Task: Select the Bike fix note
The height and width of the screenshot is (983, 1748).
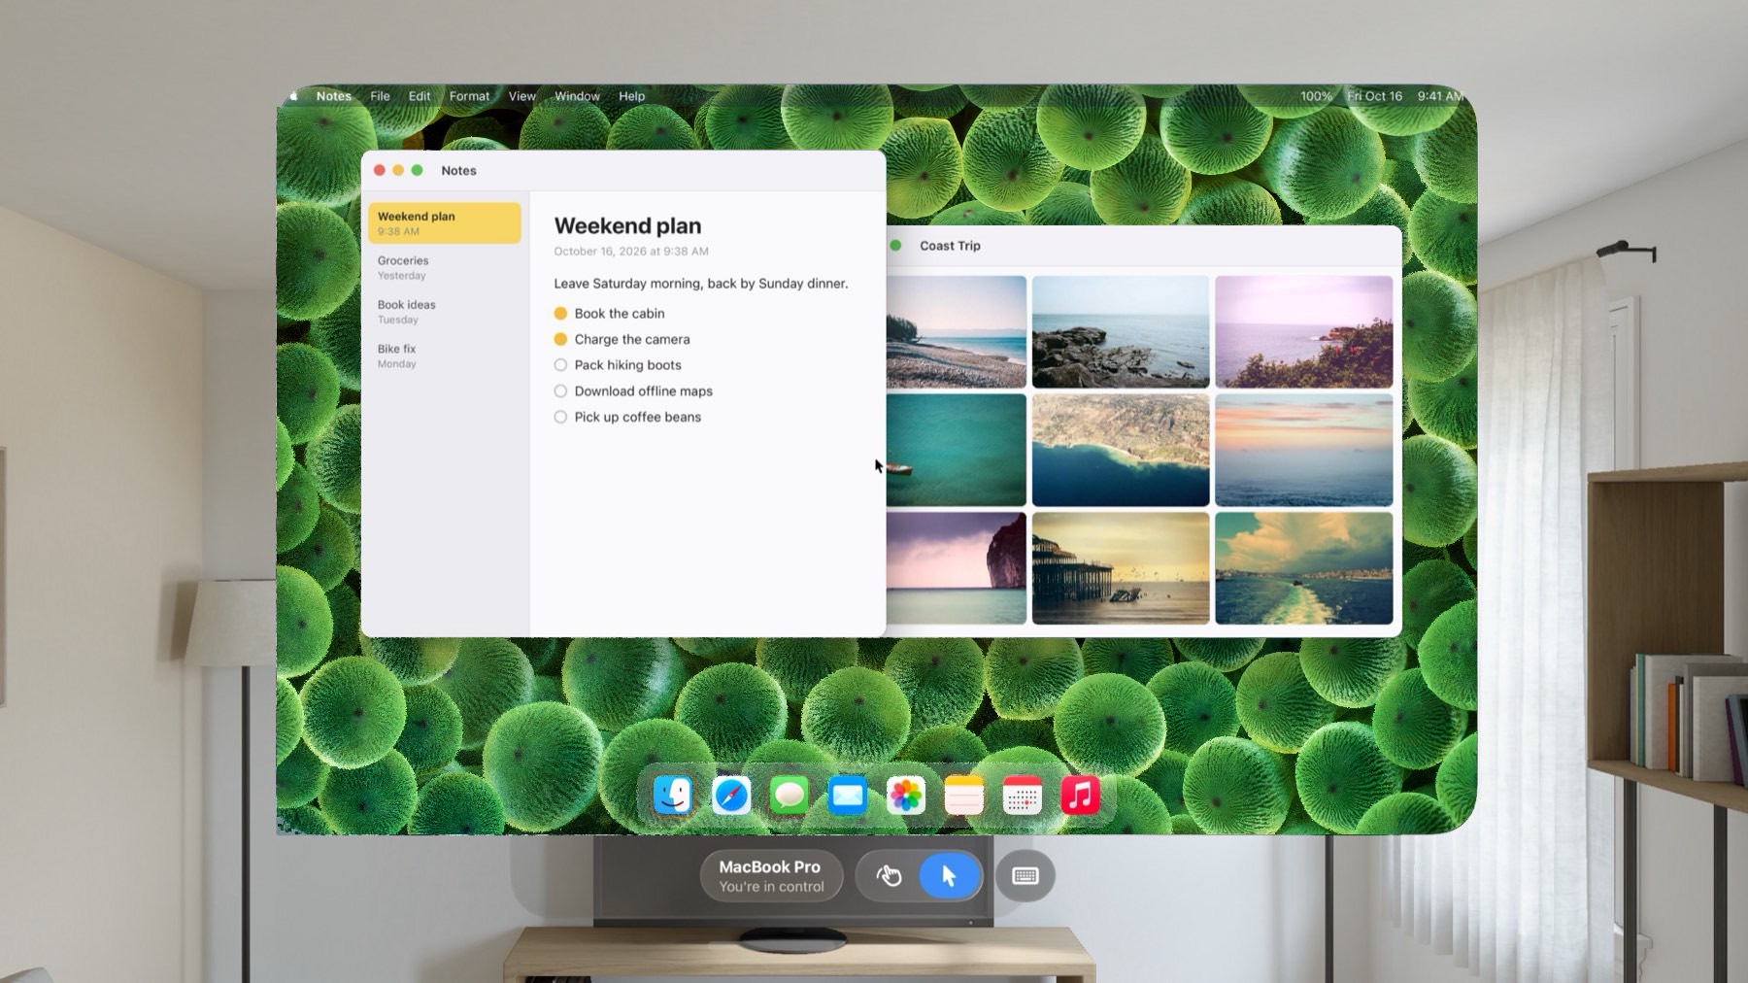Action: click(x=445, y=356)
